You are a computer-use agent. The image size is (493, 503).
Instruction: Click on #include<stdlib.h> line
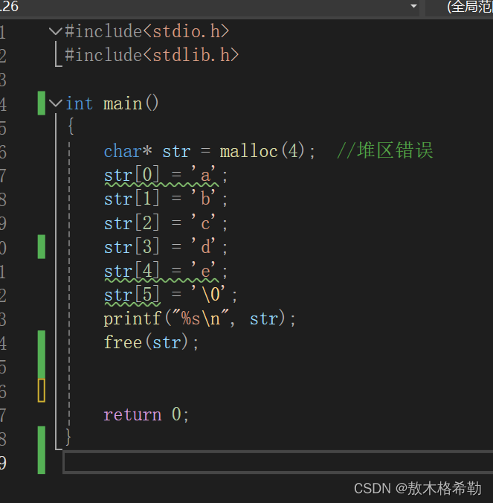pyautogui.click(x=152, y=55)
